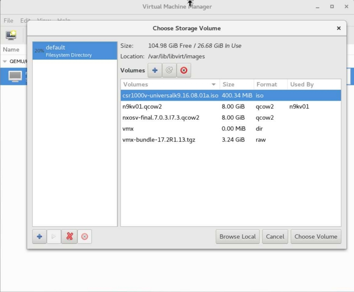This screenshot has width=354, height=292.
Task: Start the storage pool
Action: (x=54, y=236)
